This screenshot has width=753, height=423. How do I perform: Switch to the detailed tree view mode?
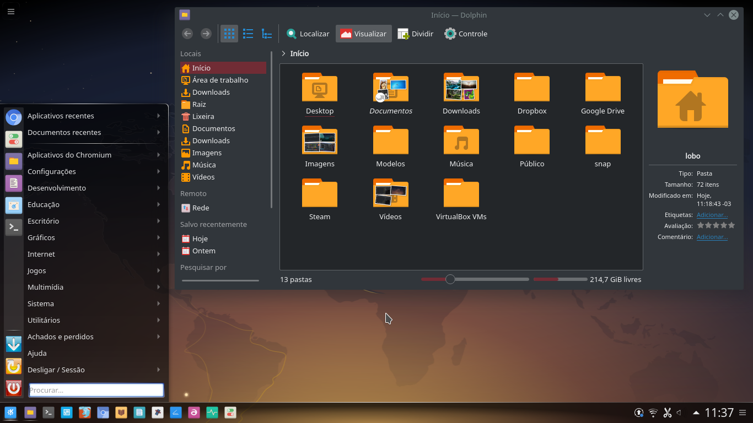coord(267,34)
